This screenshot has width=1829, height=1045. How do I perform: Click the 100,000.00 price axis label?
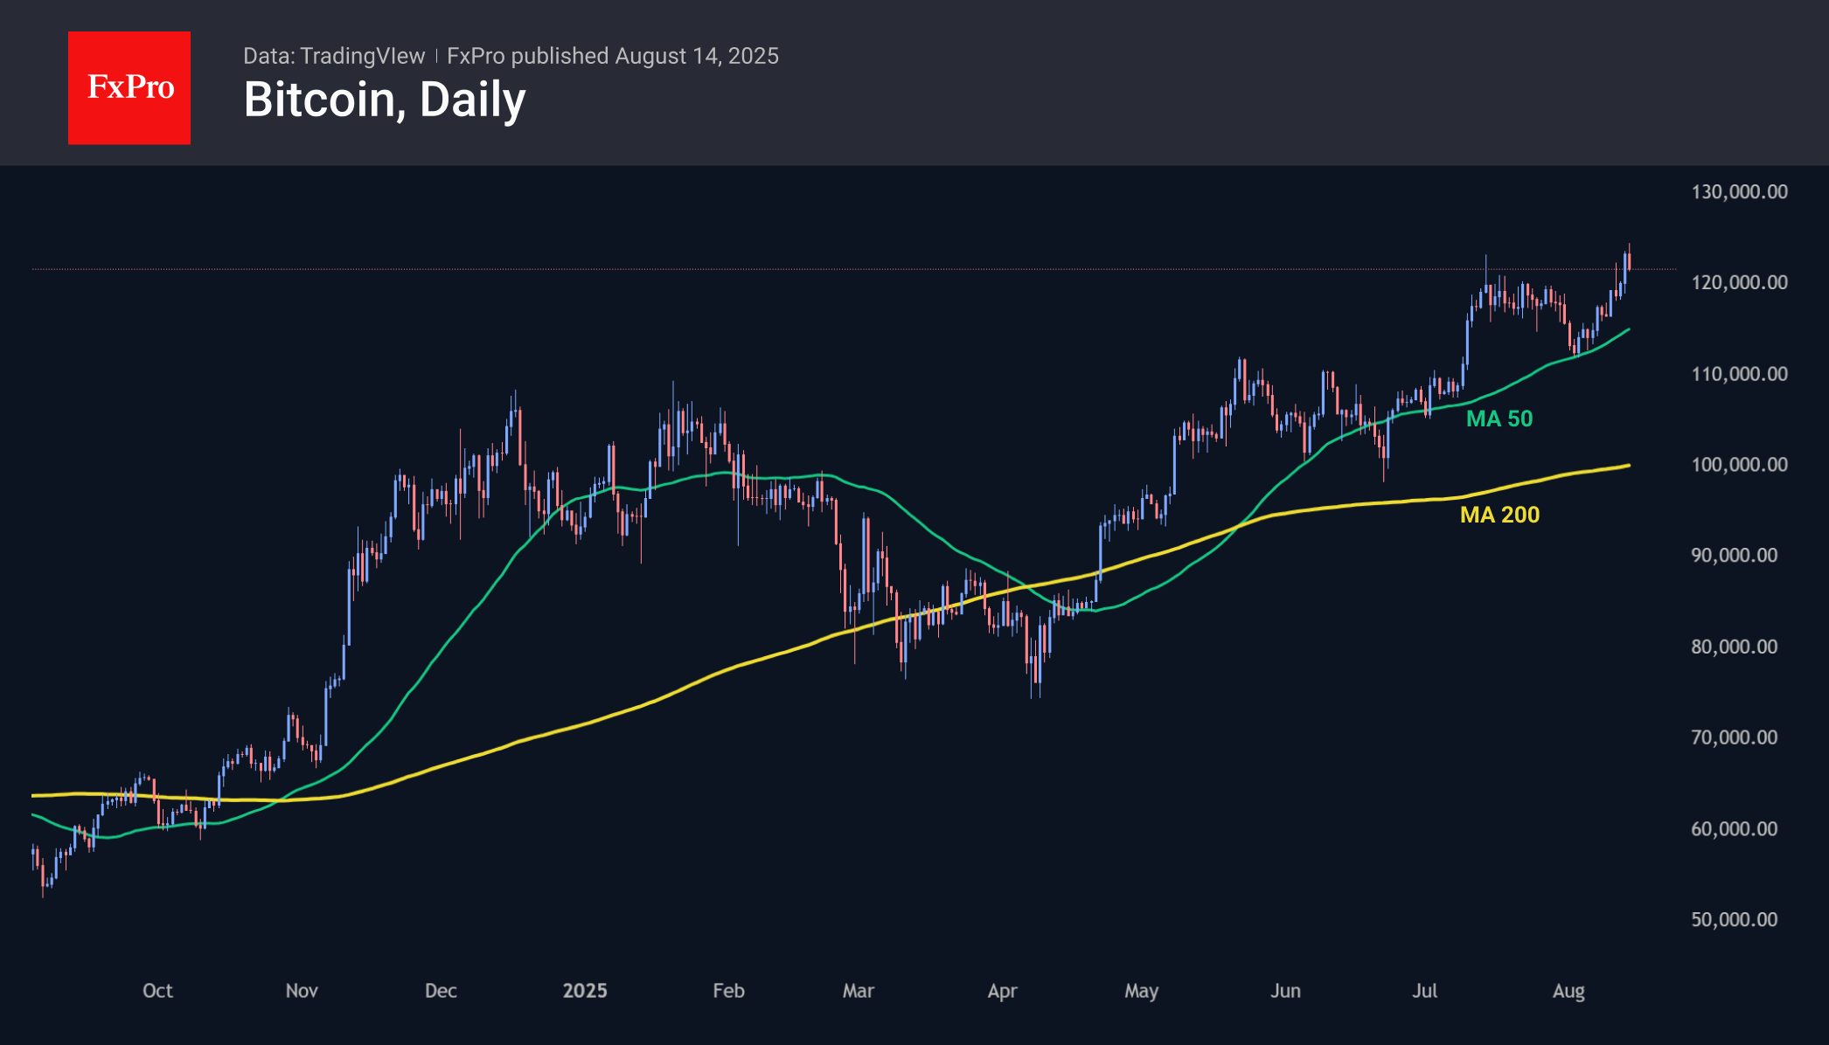pyautogui.click(x=1739, y=465)
